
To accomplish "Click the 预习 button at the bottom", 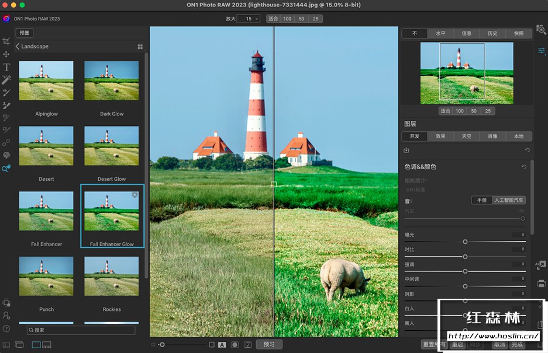I will click(x=268, y=344).
